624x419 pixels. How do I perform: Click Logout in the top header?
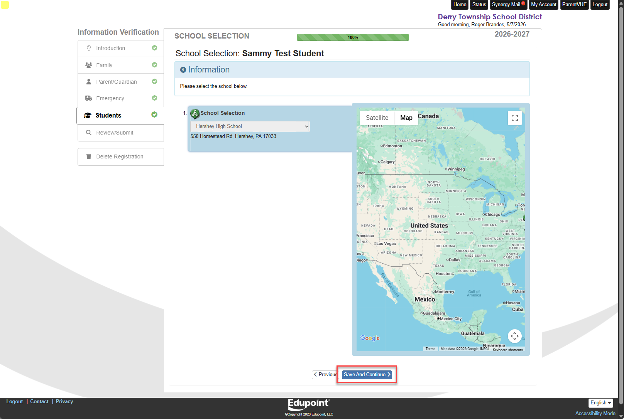(600, 5)
